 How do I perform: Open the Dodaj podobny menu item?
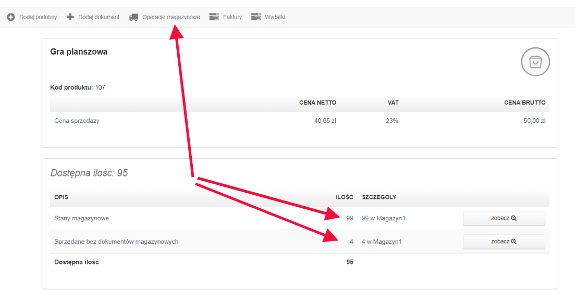point(38,17)
